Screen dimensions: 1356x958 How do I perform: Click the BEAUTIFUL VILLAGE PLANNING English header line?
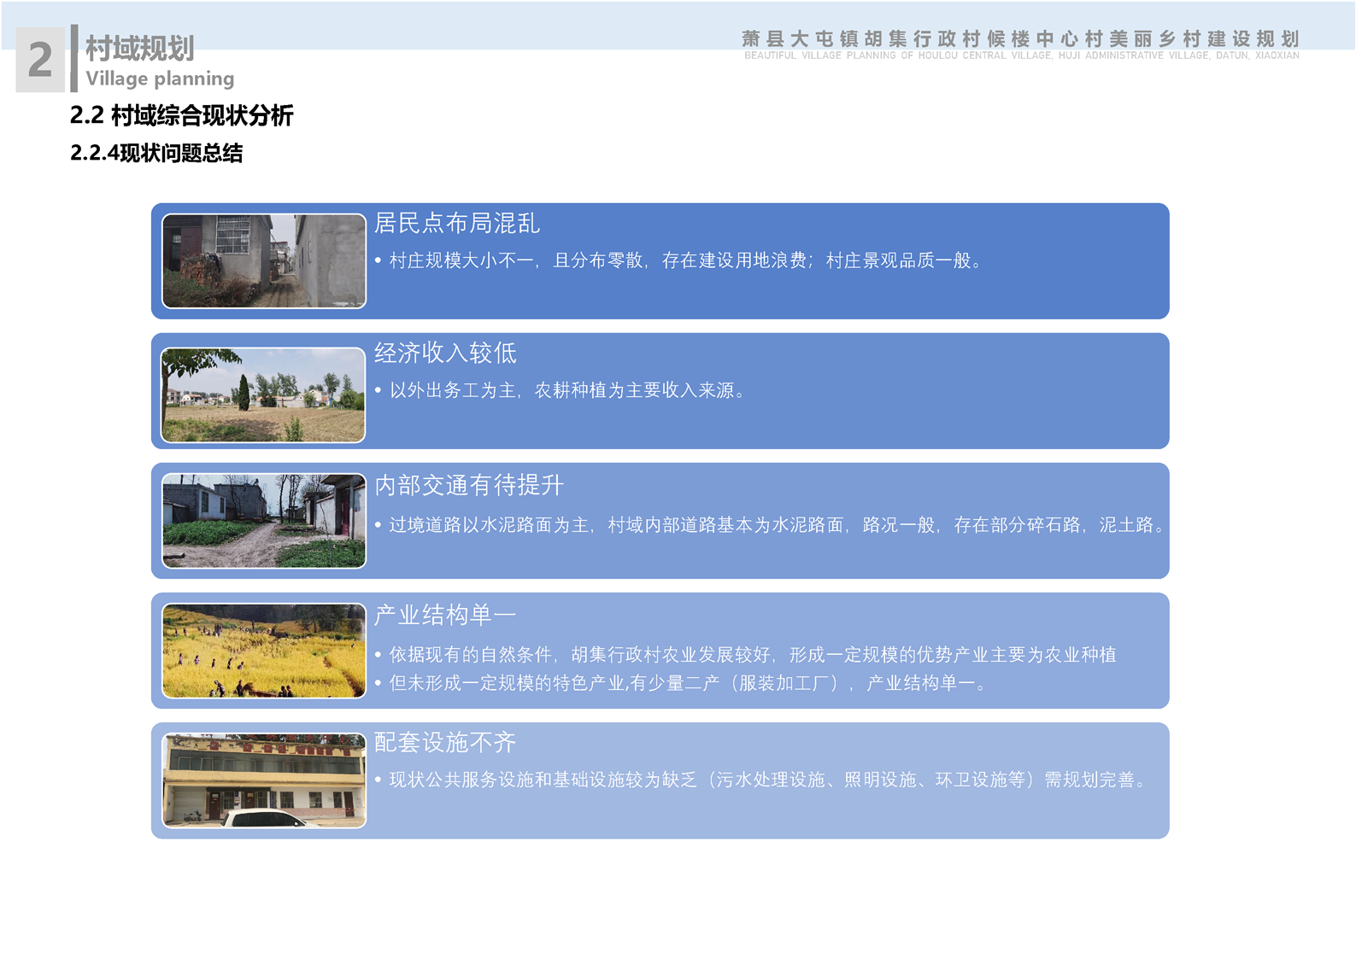click(1021, 55)
